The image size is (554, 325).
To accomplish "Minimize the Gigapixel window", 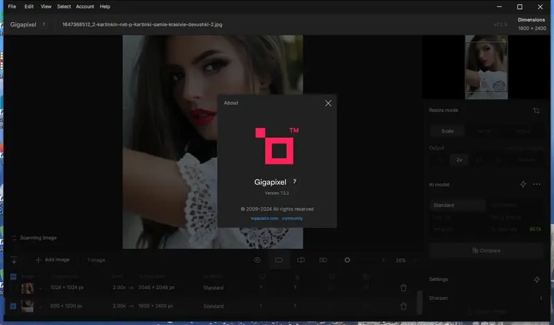I will click(x=499, y=7).
